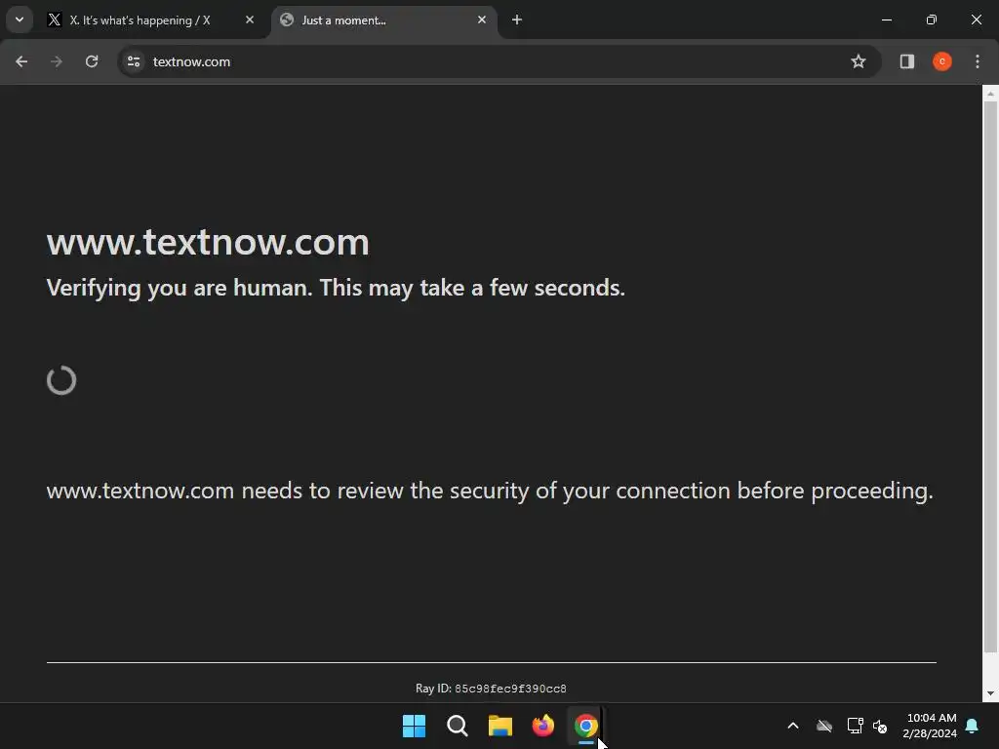The image size is (999, 749).
Task: Open the Chrome side panel
Action: click(x=907, y=61)
